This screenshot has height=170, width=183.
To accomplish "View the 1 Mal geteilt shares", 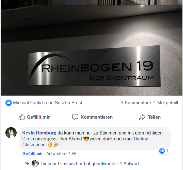I will (x=166, y=103).
